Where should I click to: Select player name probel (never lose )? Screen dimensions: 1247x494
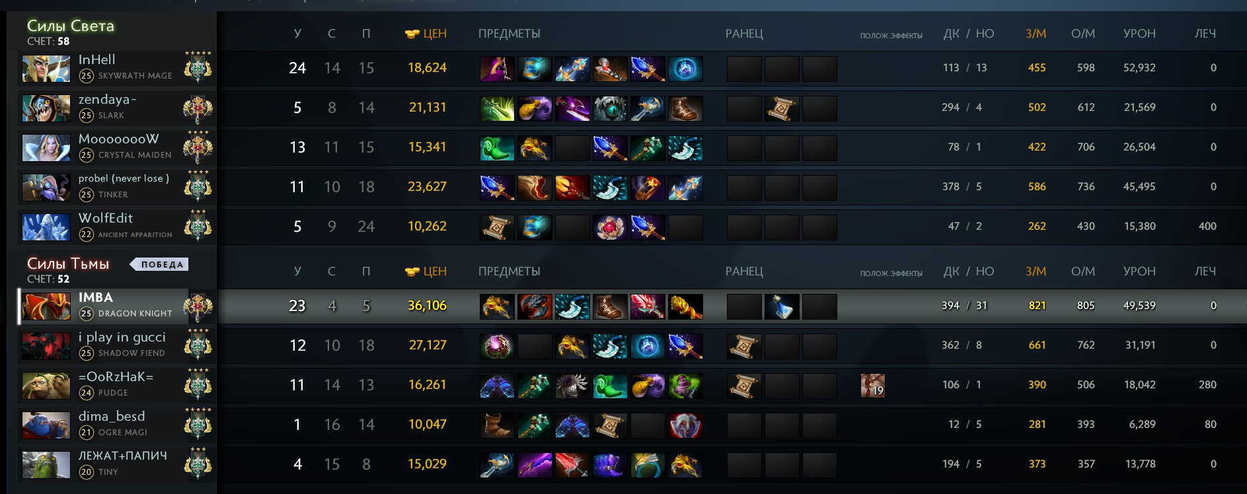[x=124, y=178]
